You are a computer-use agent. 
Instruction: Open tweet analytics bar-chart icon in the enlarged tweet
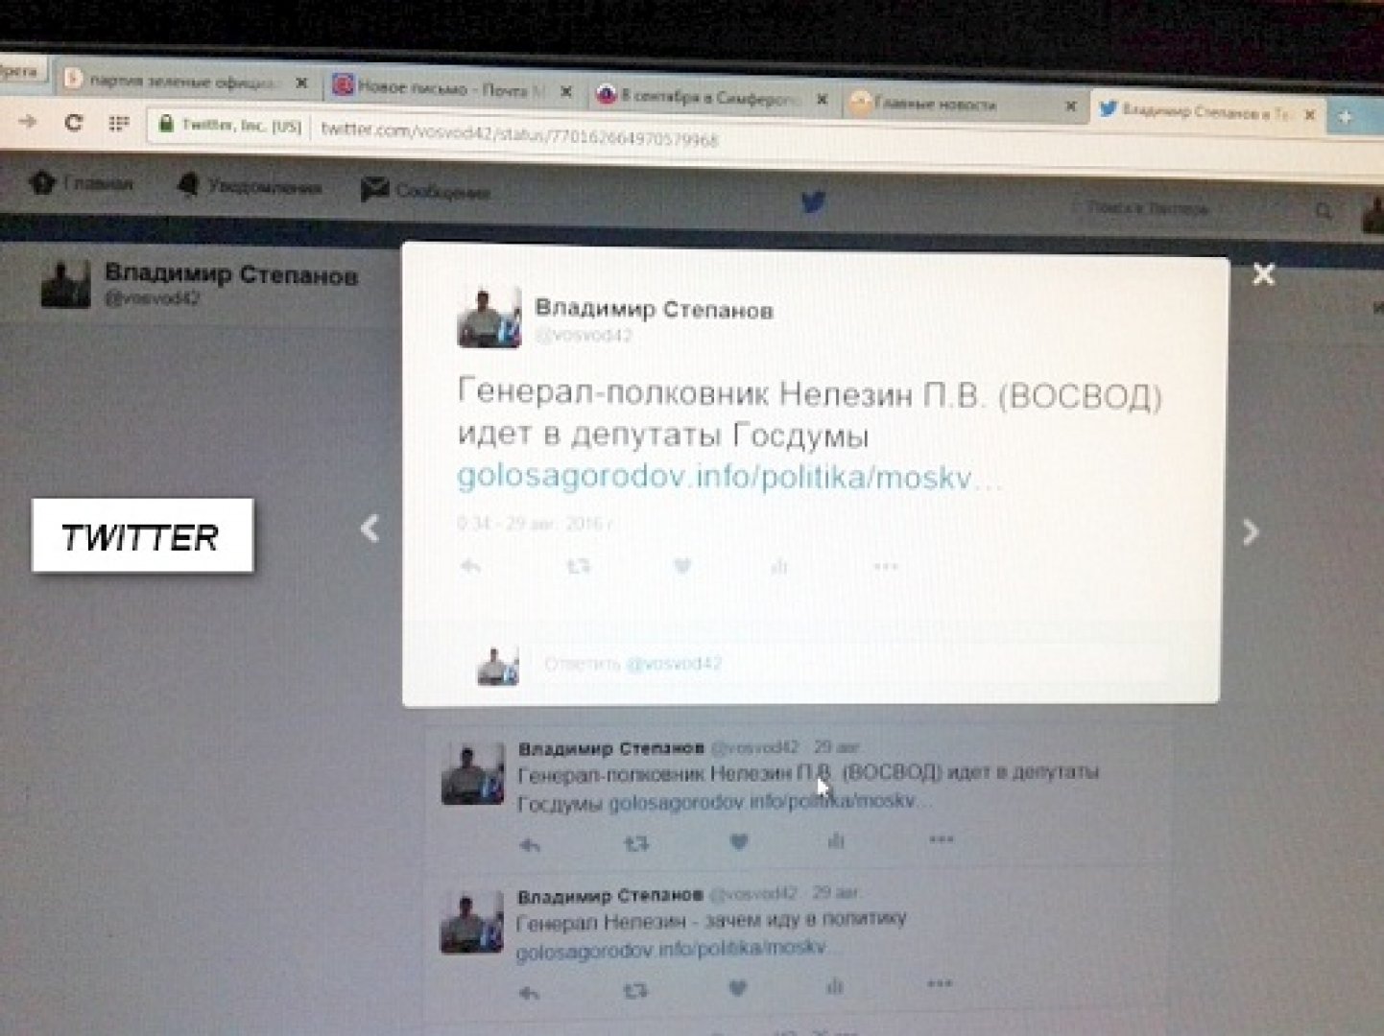point(779,566)
